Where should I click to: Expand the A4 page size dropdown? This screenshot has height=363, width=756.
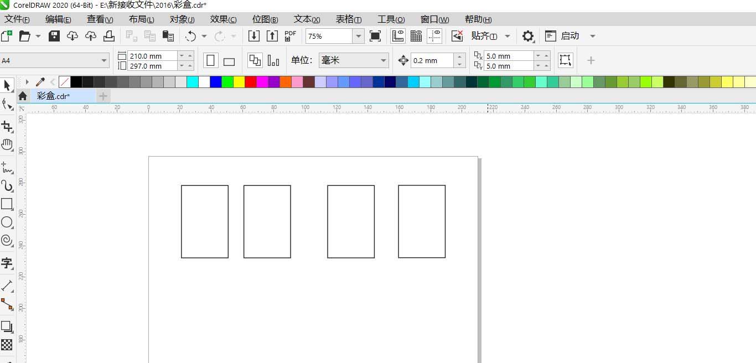(x=104, y=60)
